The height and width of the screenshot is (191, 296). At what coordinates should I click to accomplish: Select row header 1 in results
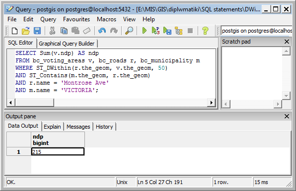pos(19,151)
